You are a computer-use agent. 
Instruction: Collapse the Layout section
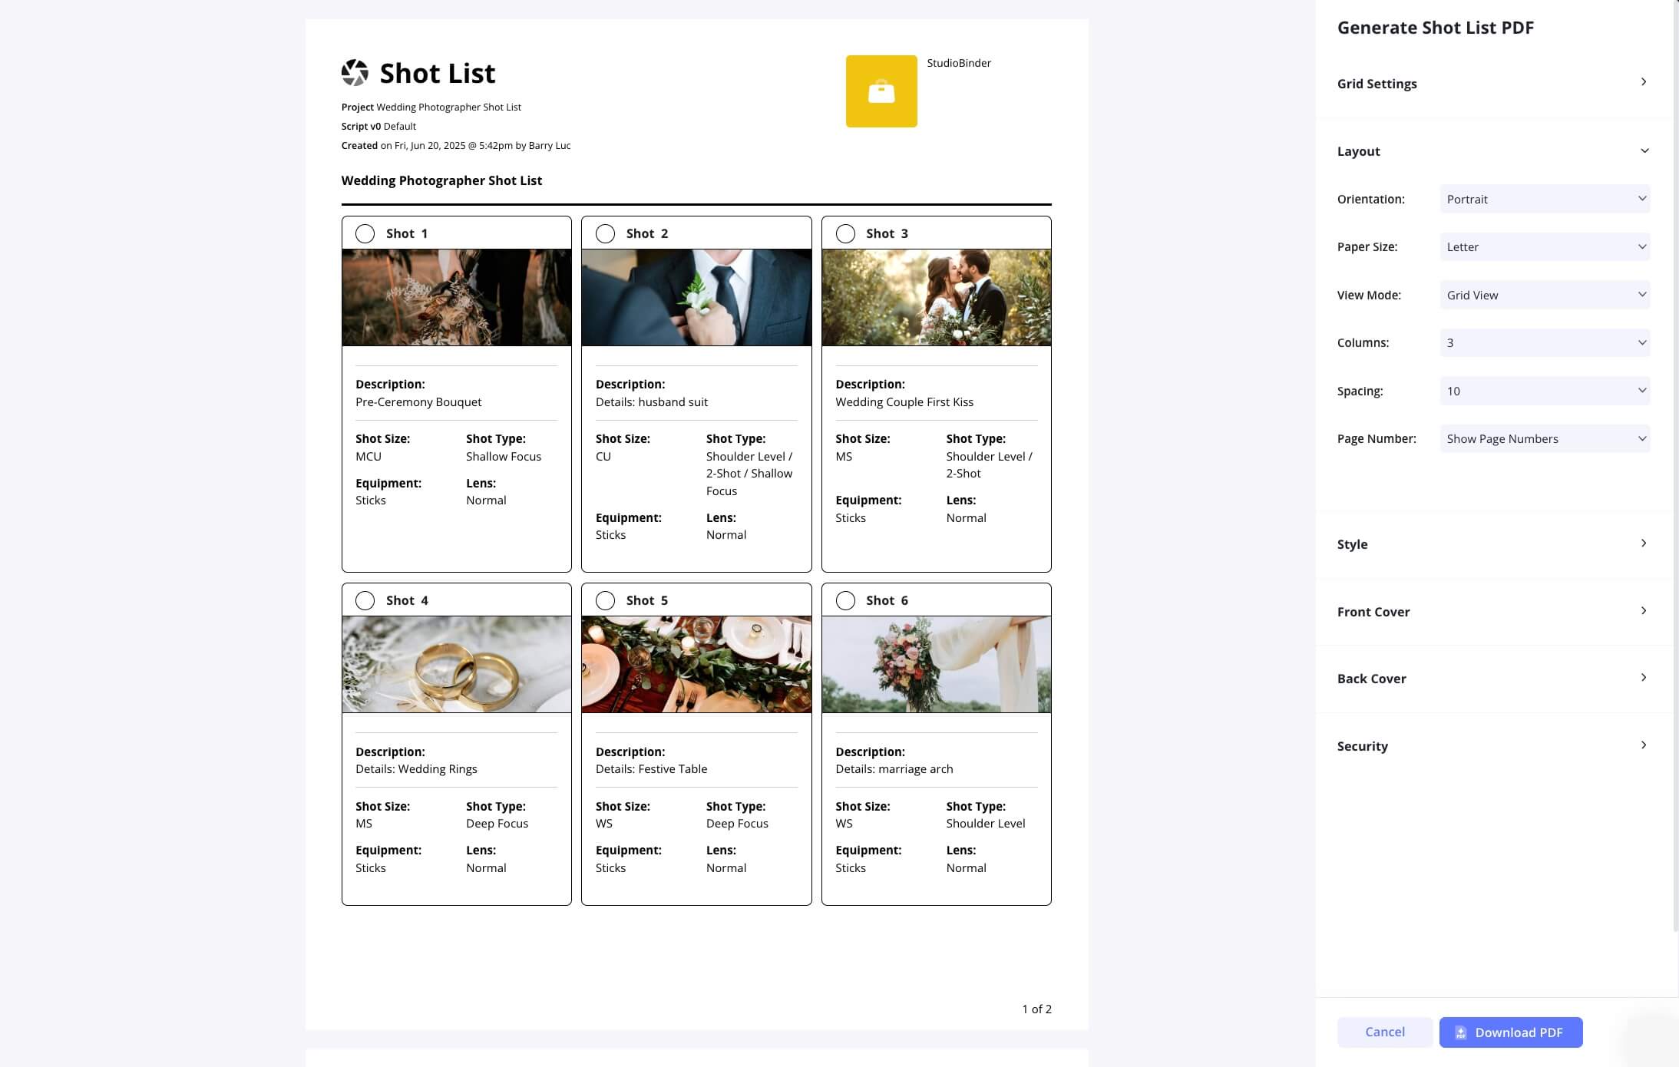point(1493,151)
